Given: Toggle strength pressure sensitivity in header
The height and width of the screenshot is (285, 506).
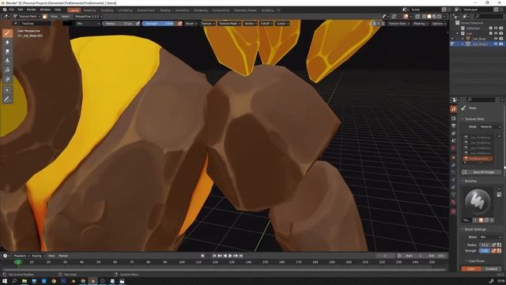Looking at the screenshot, I should 179,24.
